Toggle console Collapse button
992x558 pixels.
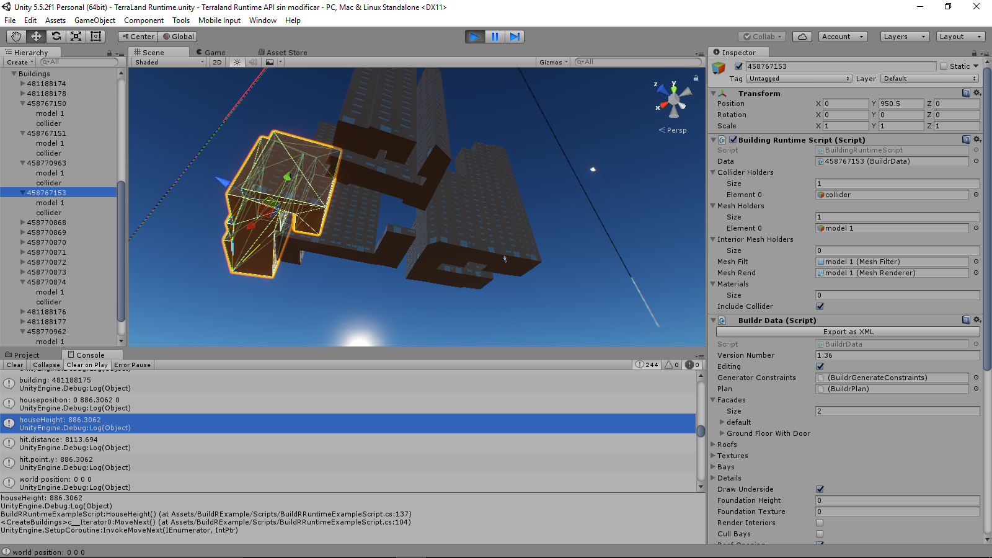[x=46, y=365]
